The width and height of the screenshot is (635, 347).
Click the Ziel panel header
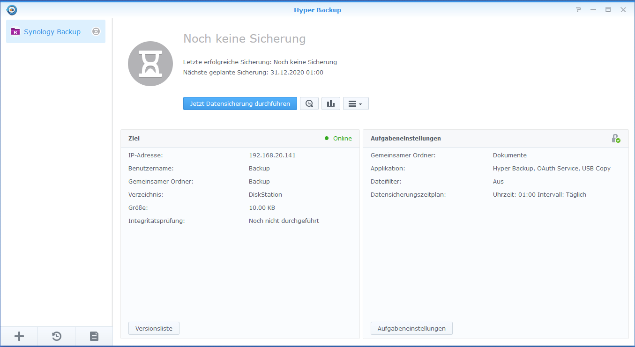(240, 139)
